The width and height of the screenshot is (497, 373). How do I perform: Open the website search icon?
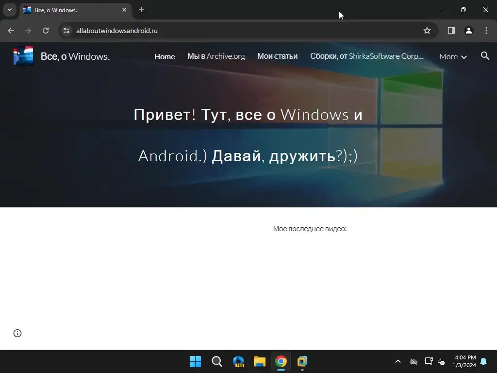click(x=485, y=56)
